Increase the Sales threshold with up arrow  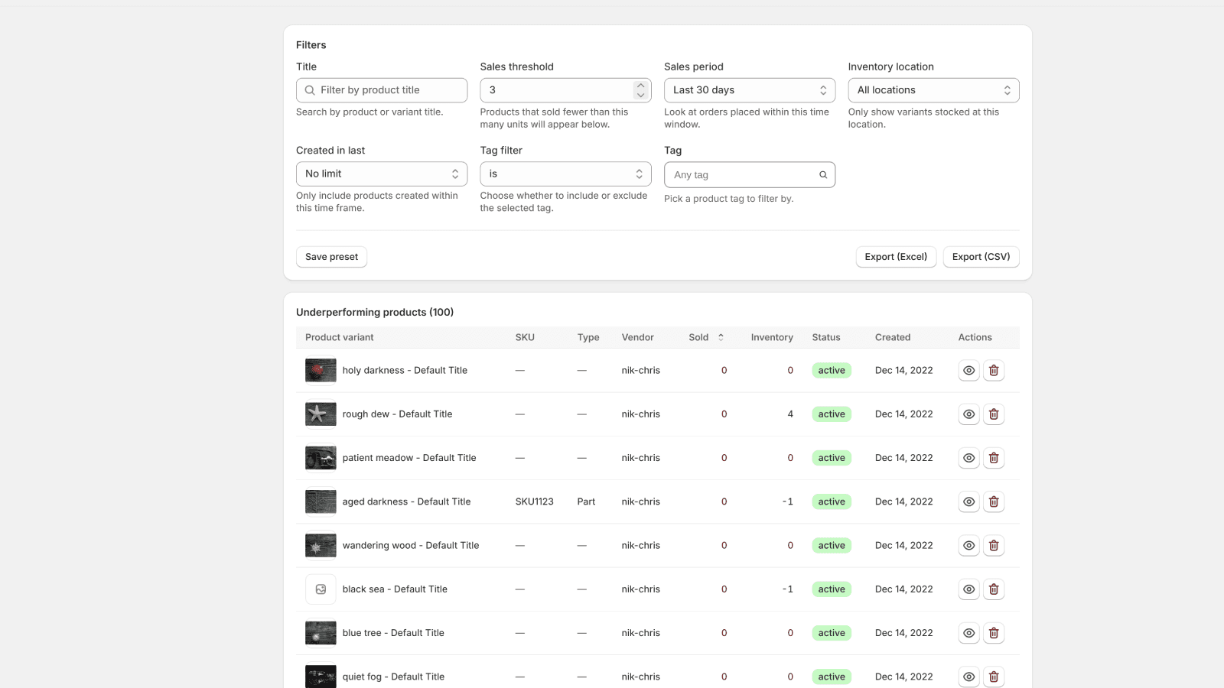click(x=640, y=86)
